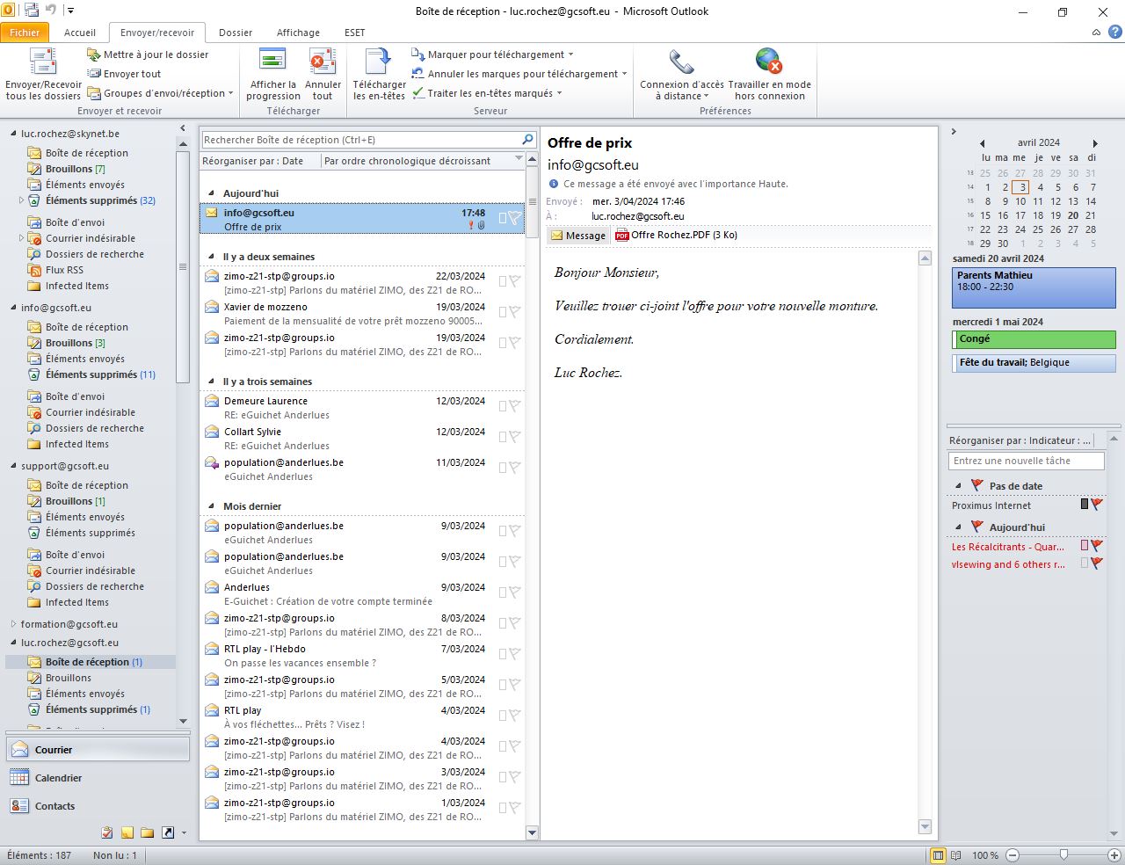Toggle flag on Les Récalcitrants task

[x=1097, y=546]
